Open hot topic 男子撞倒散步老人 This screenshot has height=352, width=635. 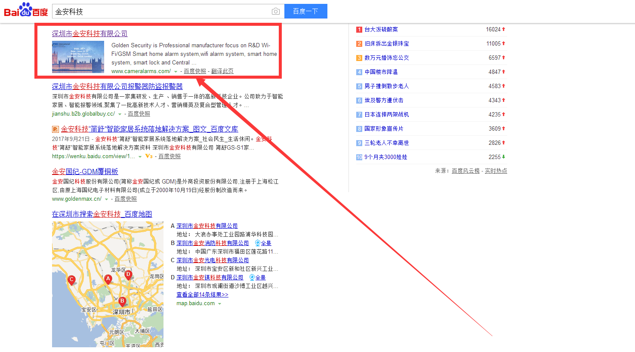coord(387,86)
